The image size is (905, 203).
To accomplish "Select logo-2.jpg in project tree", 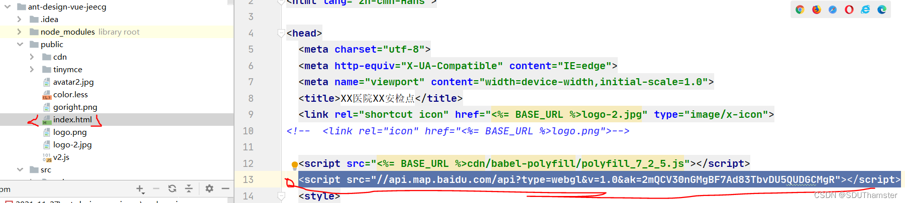I will 72,145.
